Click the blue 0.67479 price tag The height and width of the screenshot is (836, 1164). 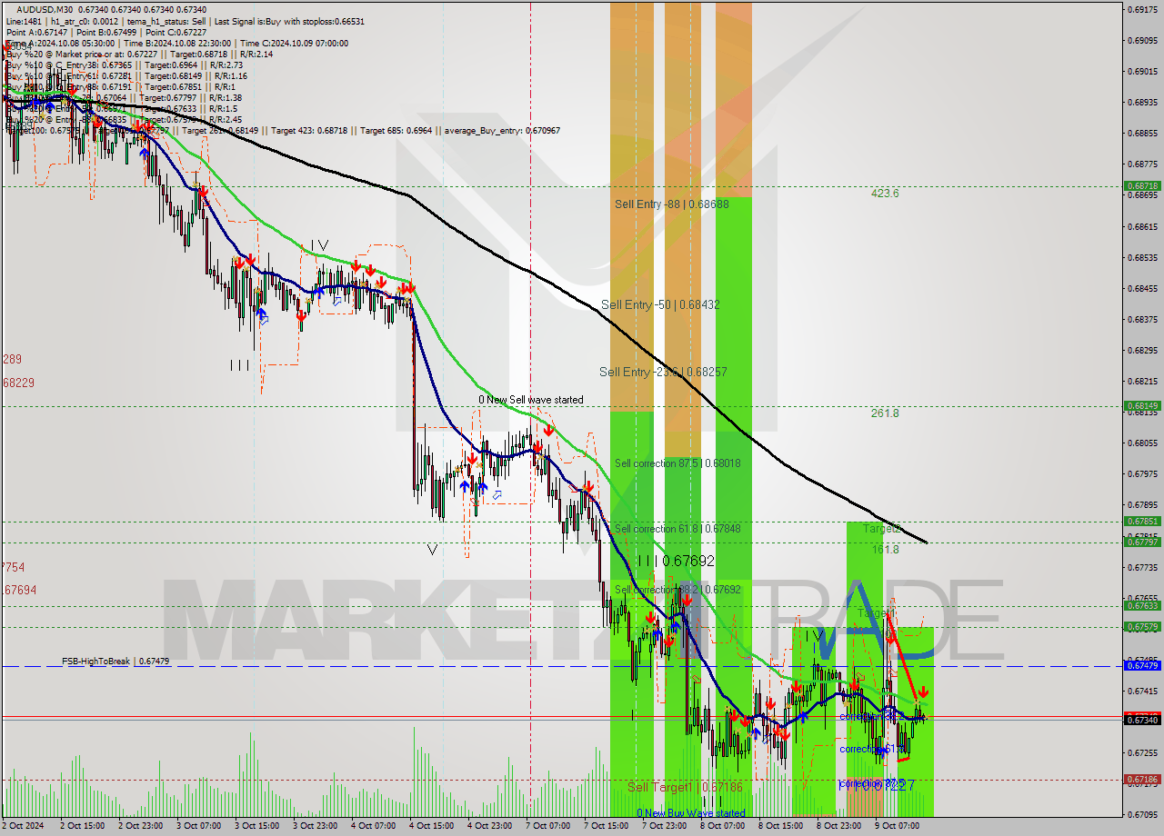(1142, 665)
